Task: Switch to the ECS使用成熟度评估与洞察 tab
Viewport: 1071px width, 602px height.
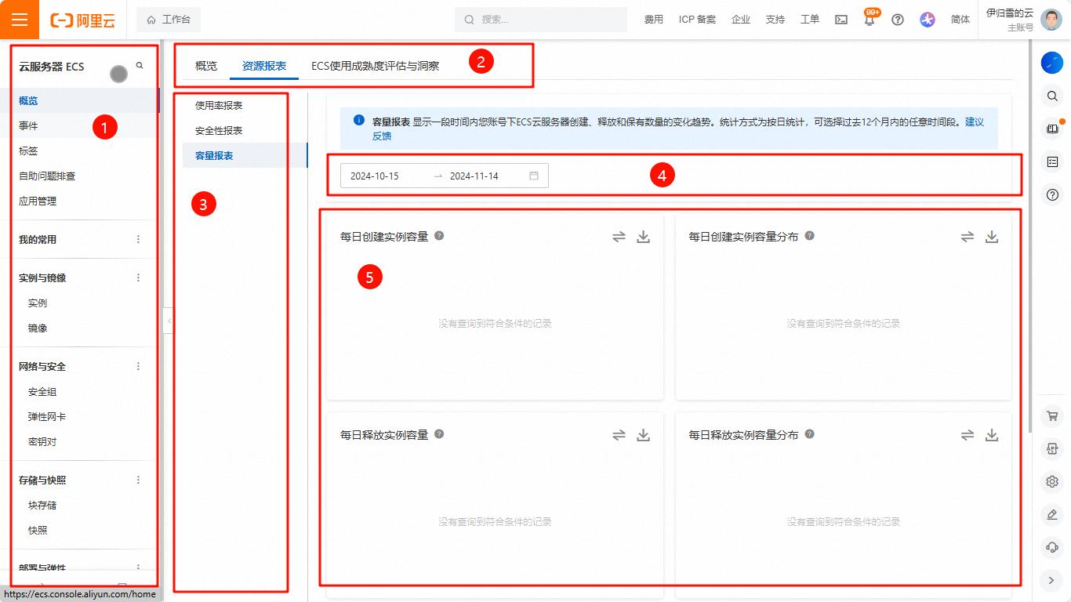Action: point(375,66)
